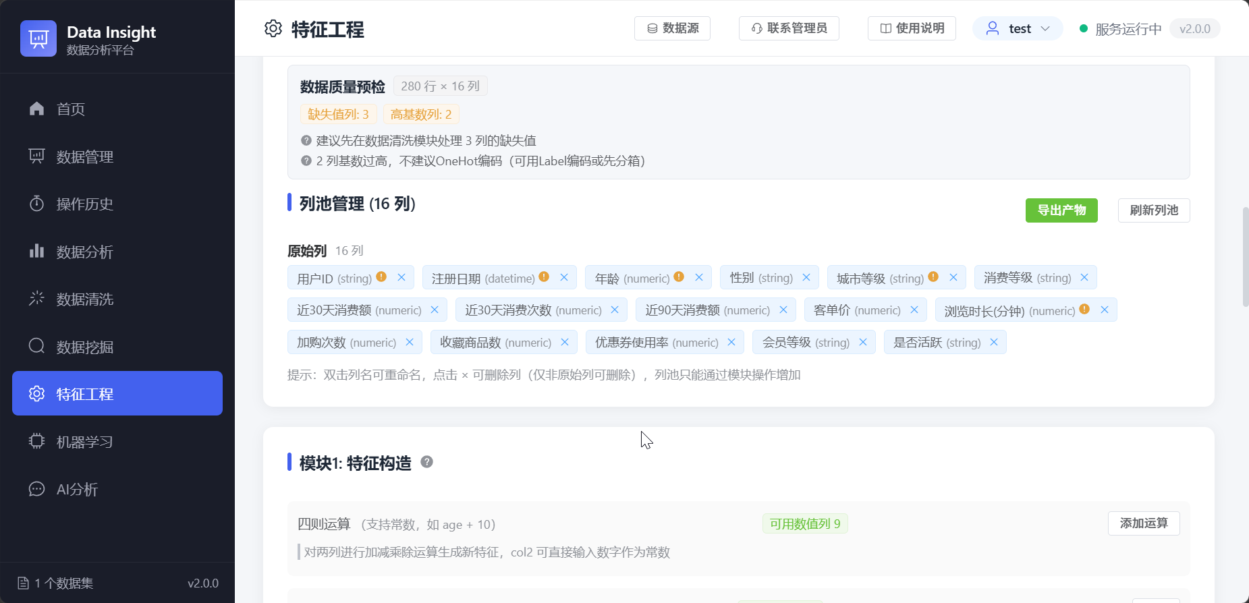Screen dimensions: 1249x603
Task: Click the 高基数列: 2 tag
Action: coord(421,114)
